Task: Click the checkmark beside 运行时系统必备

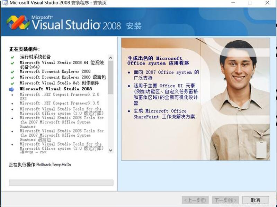Action: pos(12,57)
